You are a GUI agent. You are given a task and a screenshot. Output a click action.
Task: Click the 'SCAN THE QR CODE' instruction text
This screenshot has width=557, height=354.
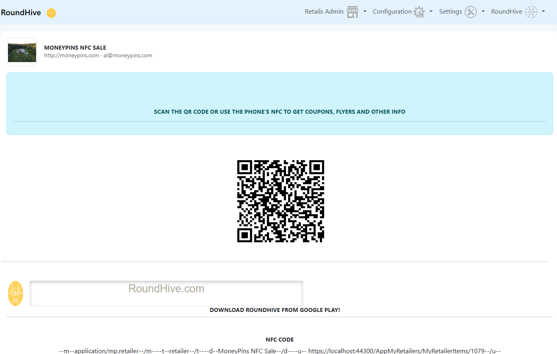(x=280, y=112)
